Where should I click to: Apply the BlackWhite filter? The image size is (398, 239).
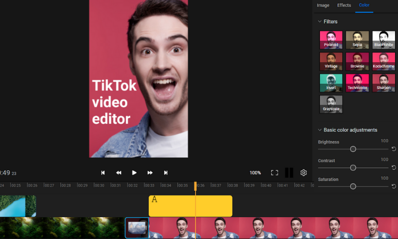384,40
